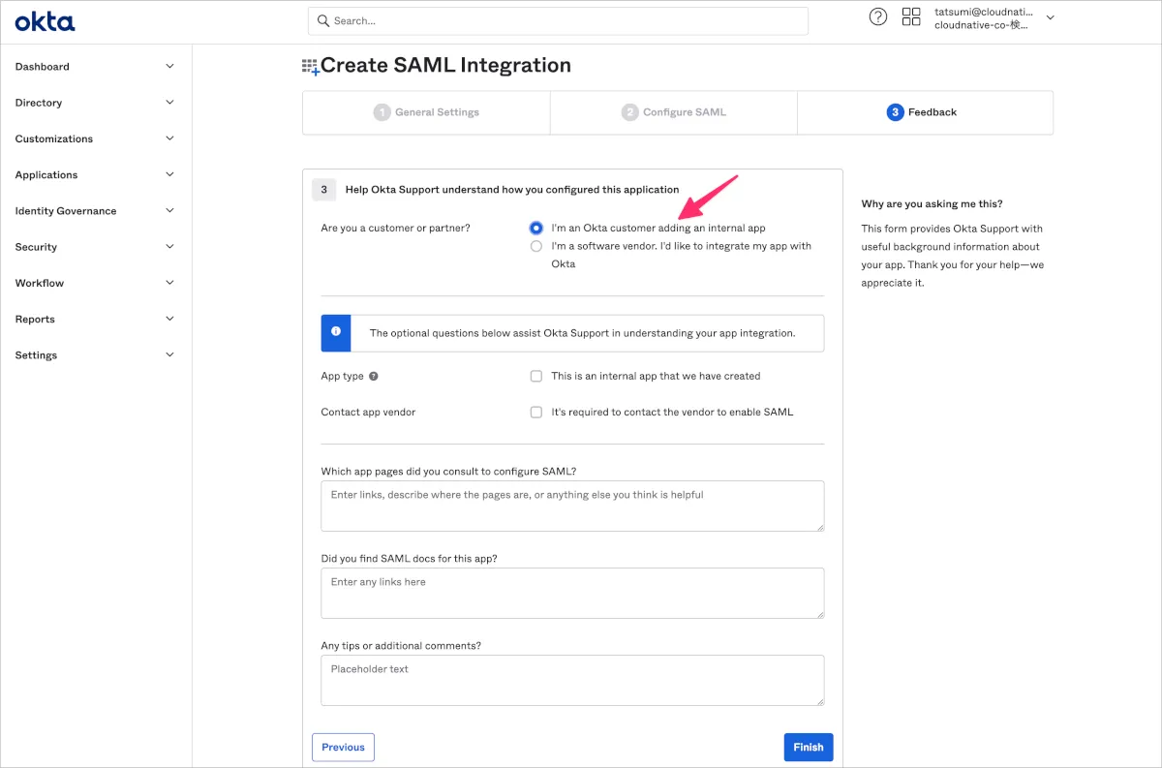Expand the Directory sidebar menu
This screenshot has height=768, width=1162.
click(95, 103)
